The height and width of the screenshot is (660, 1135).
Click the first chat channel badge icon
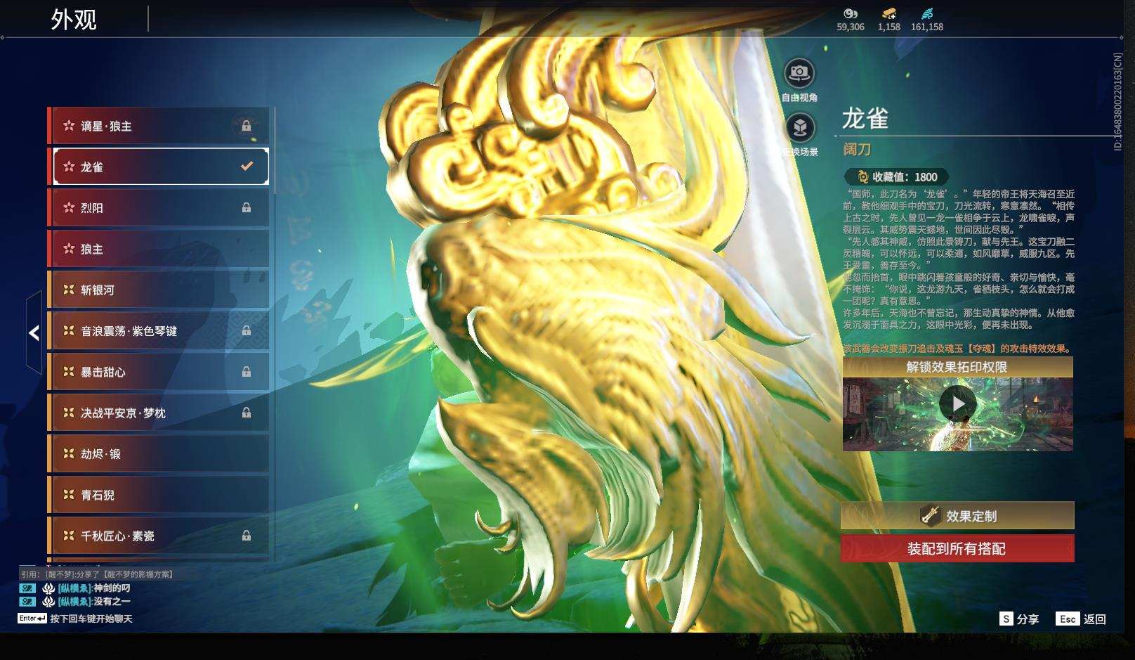pyautogui.click(x=27, y=588)
